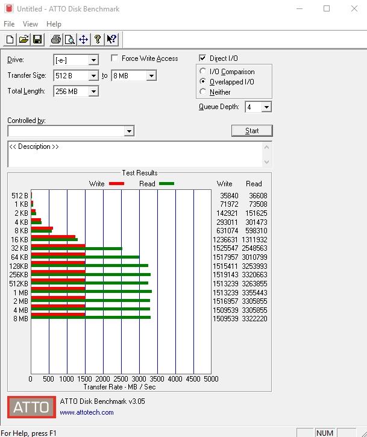Image resolution: width=367 pixels, height=437 pixels.
Task: Click the Transfer Rate - MB / Sec axis label
Action: (119, 387)
